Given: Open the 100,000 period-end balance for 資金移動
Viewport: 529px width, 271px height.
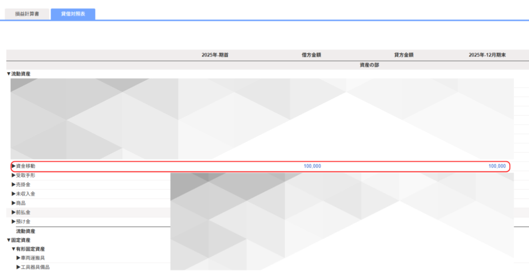Looking at the screenshot, I should click(497, 166).
